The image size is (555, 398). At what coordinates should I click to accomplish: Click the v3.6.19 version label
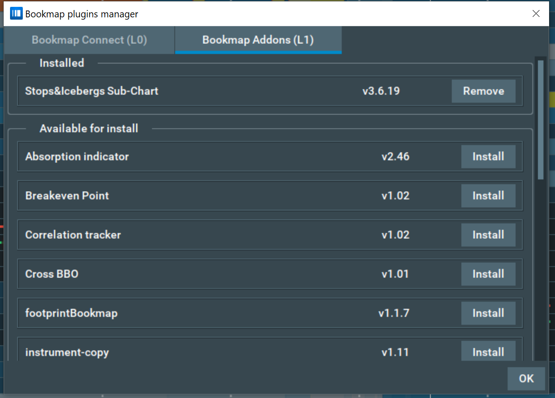pos(381,91)
